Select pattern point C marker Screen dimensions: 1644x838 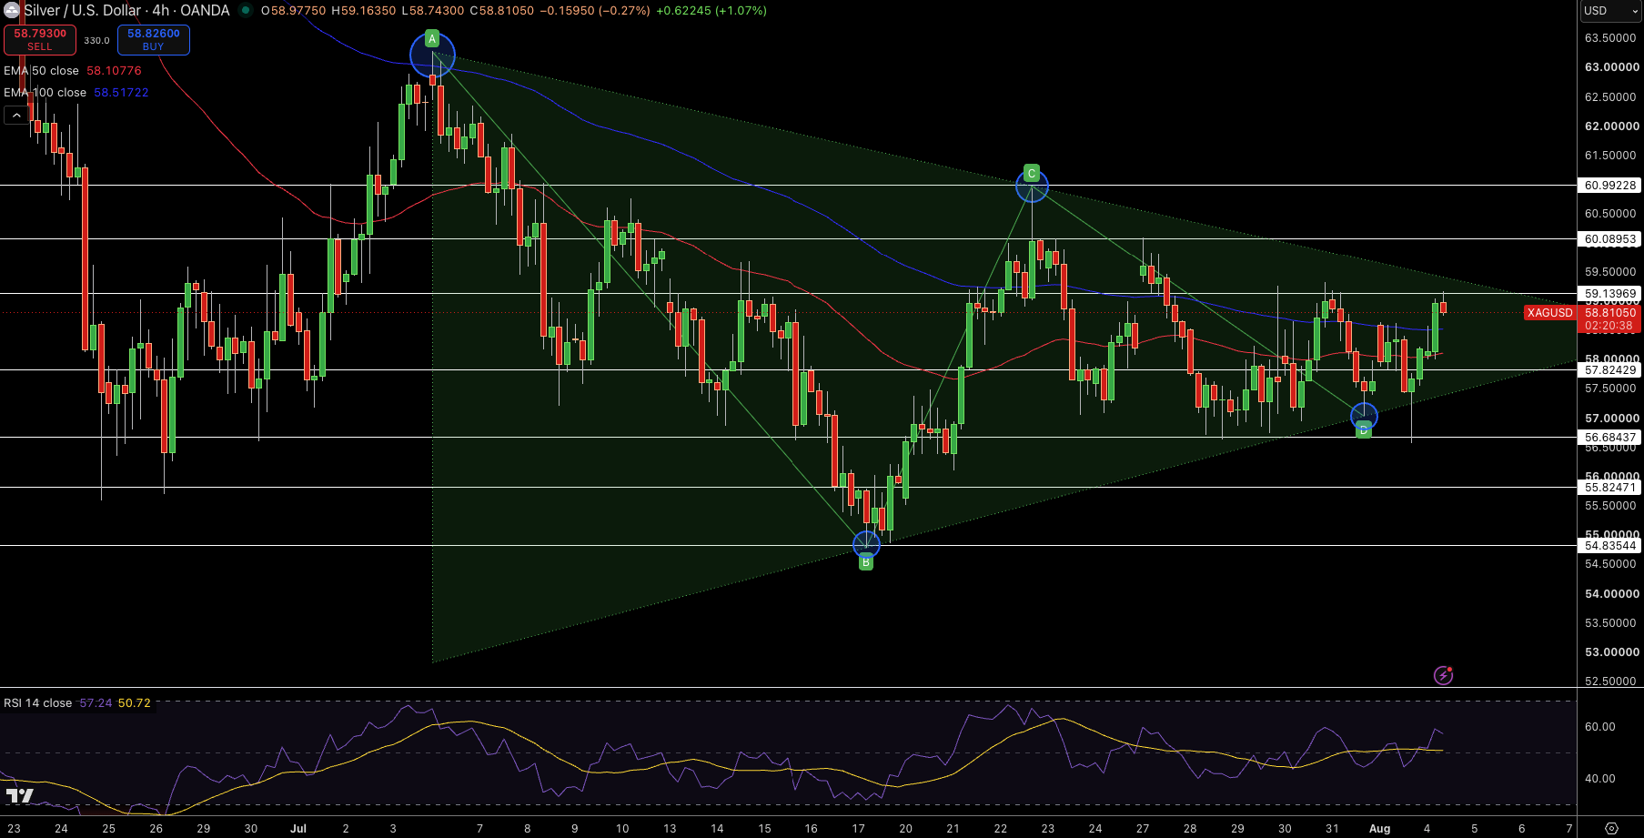click(1031, 173)
